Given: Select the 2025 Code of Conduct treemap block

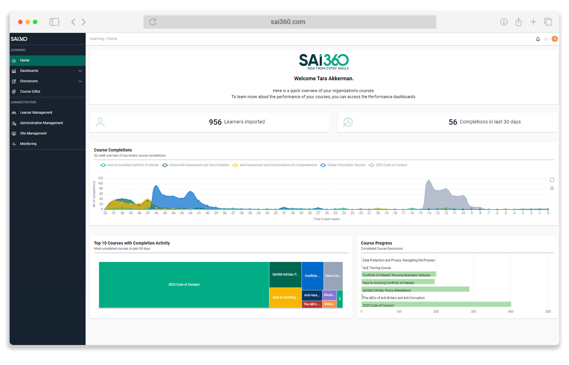Looking at the screenshot, I should (184, 285).
